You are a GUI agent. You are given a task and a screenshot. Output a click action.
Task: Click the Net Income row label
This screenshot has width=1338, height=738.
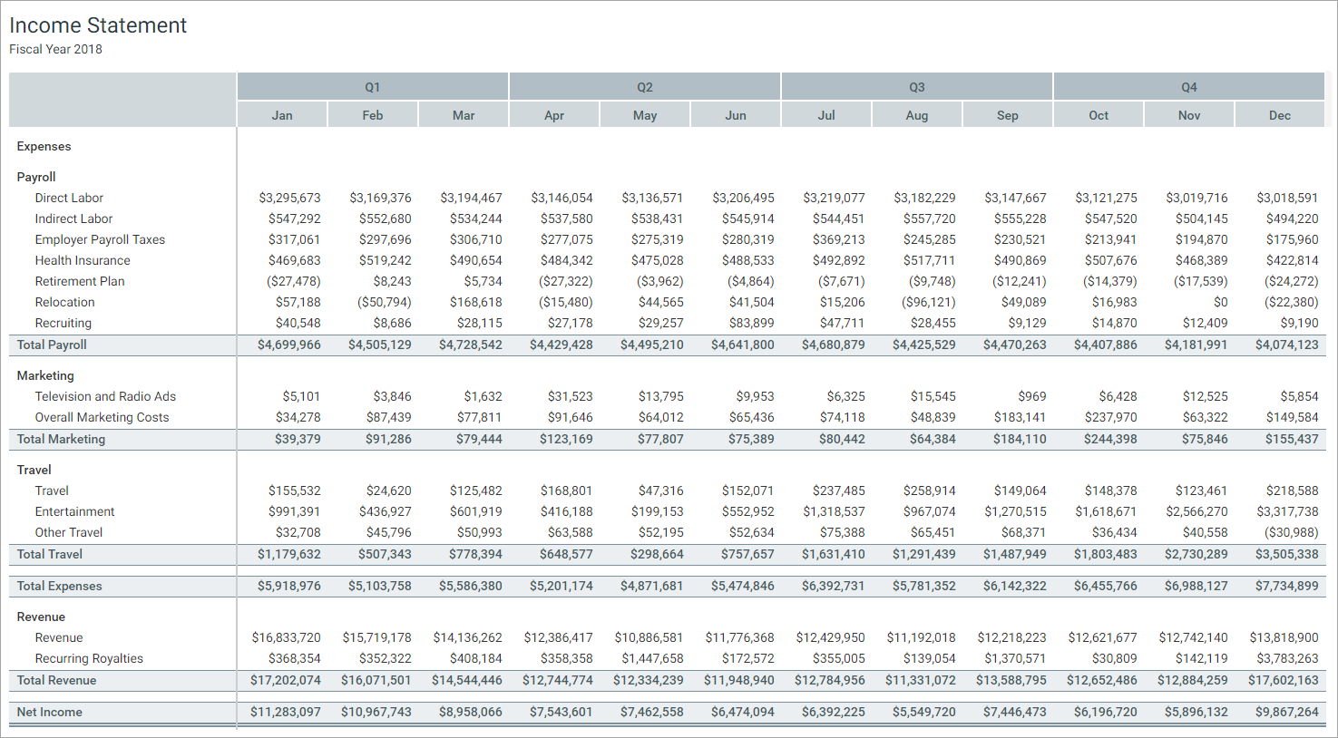point(49,712)
